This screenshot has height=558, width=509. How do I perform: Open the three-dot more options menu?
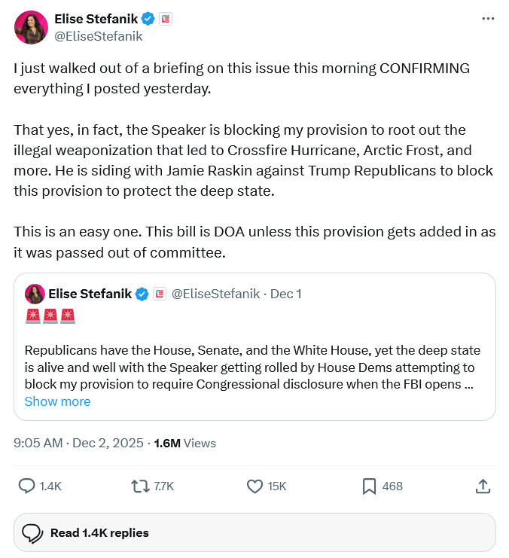pos(488,18)
